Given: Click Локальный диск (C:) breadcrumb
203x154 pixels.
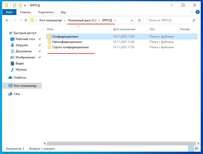Looking at the screenshot, I should coord(82,20).
